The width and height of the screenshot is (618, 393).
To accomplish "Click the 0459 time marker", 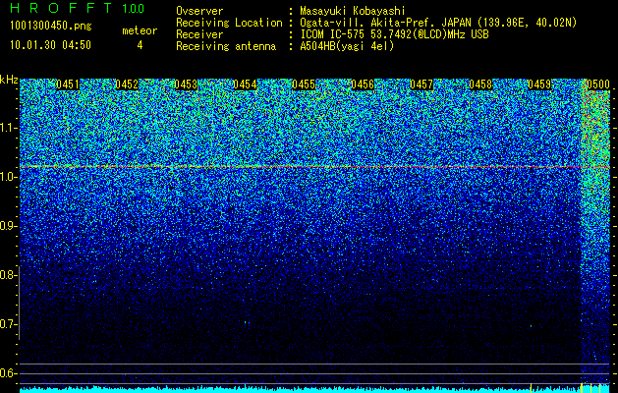I will [539, 84].
